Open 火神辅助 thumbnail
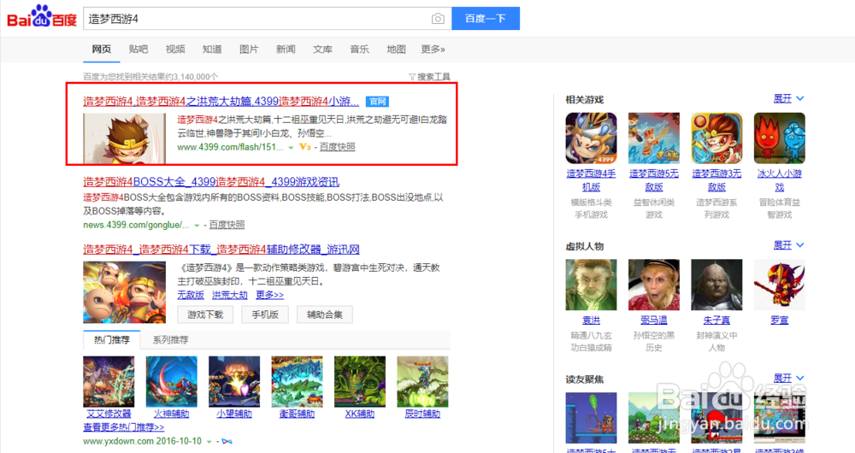Screen dimensions: 855x453 click(x=171, y=381)
